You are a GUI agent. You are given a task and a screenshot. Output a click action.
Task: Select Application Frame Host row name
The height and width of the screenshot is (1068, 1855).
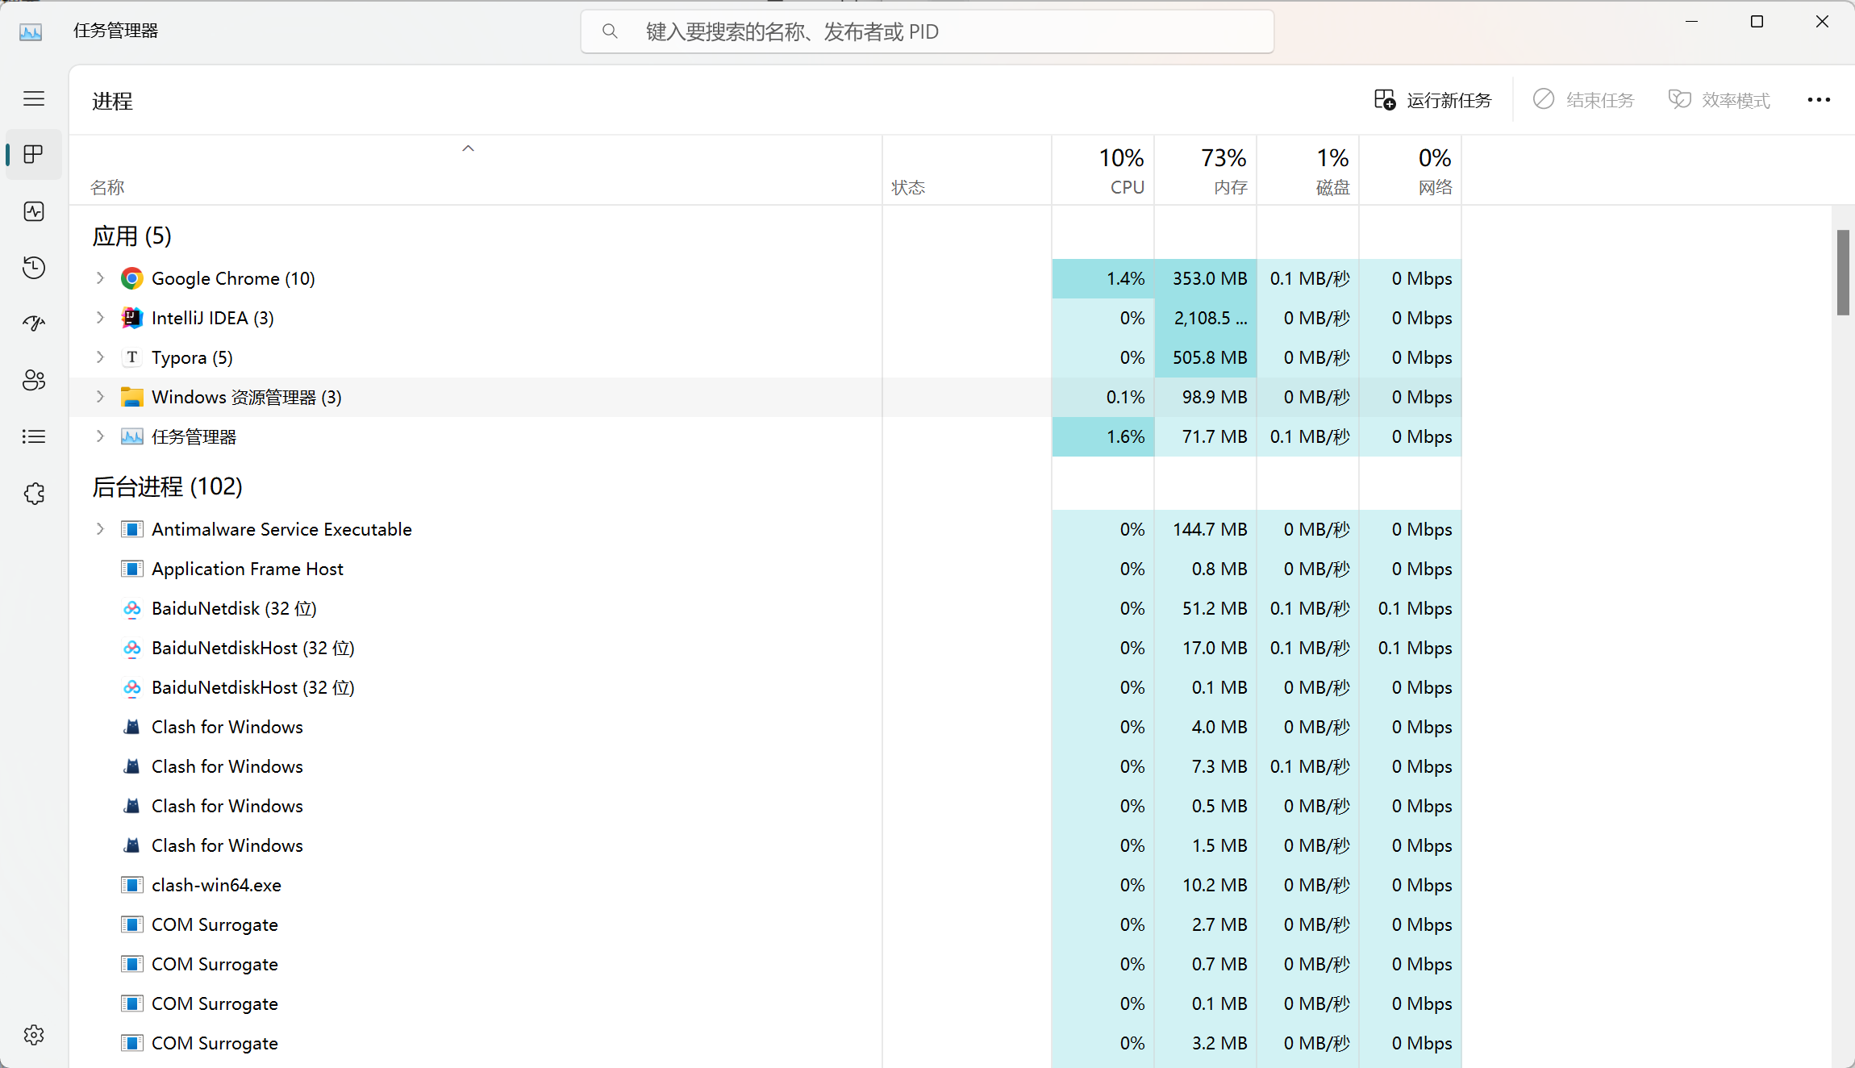pos(248,569)
